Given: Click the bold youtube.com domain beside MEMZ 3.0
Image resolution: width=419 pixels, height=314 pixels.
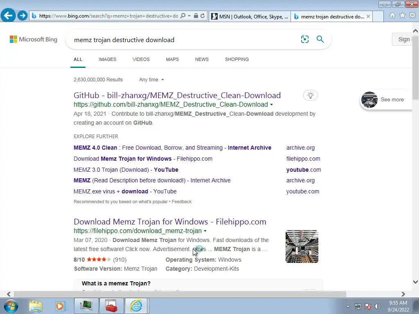Looking at the screenshot, I should click(x=304, y=170).
